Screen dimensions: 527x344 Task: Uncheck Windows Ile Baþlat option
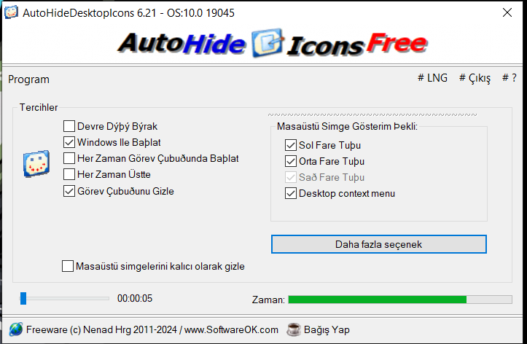(69, 142)
